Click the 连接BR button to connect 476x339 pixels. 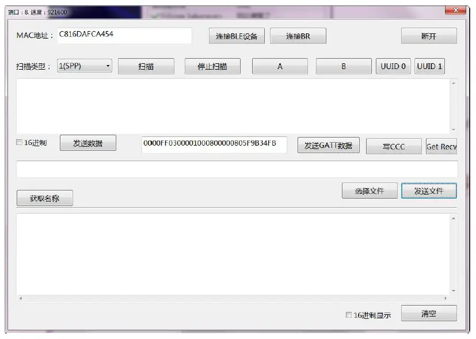[298, 36]
